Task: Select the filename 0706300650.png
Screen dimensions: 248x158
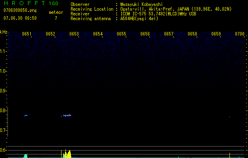Action: click(20, 10)
